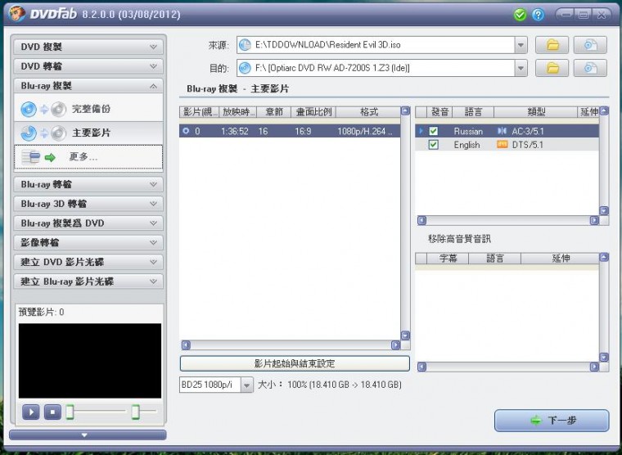Click the 格式 format column header
This screenshot has width=622, height=455.
(368, 112)
